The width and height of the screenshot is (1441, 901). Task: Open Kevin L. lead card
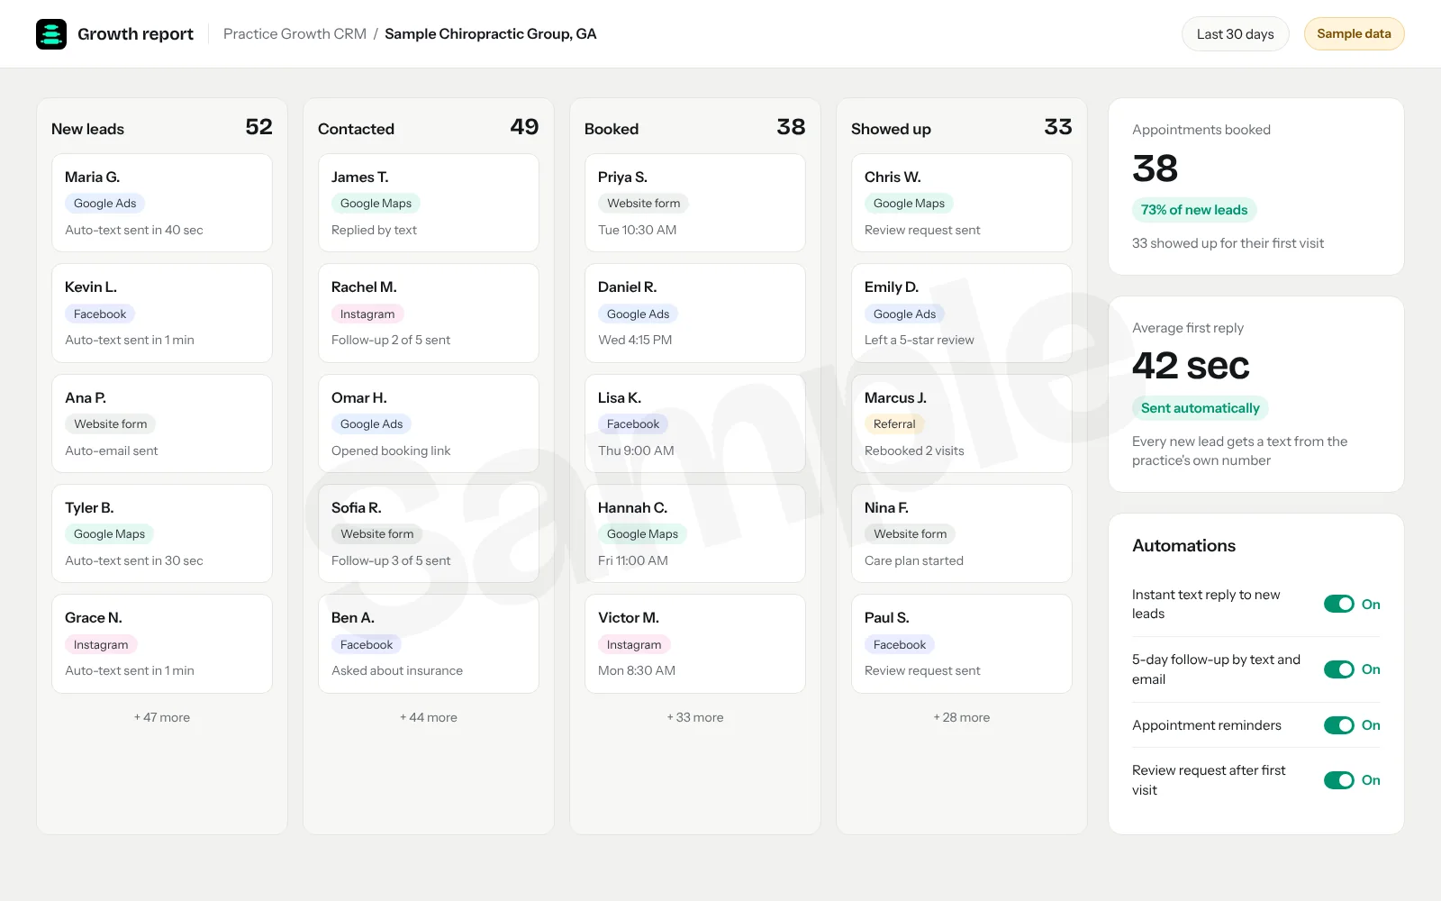pos(162,313)
